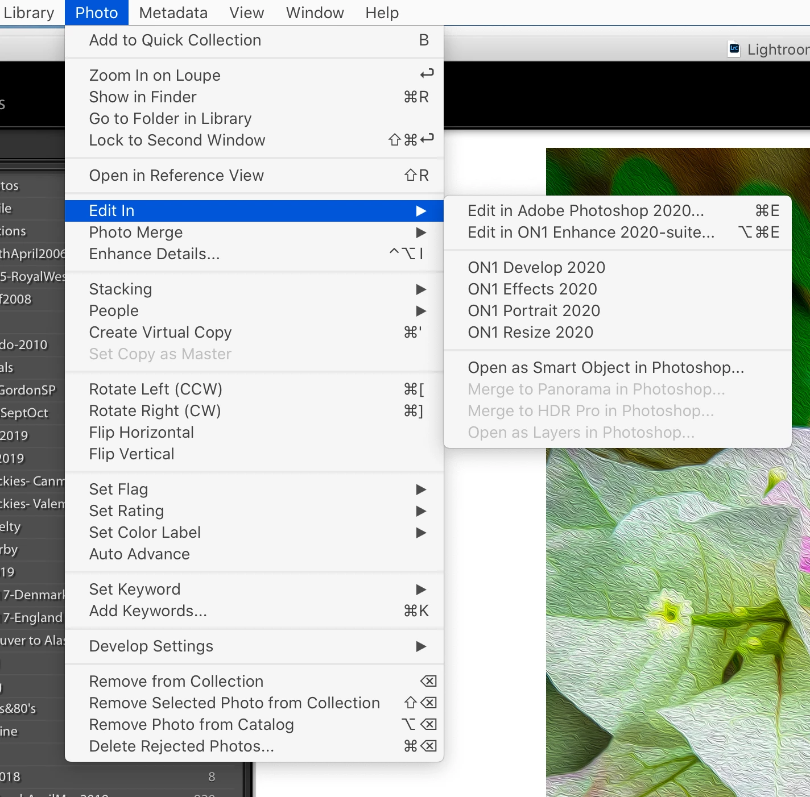This screenshot has height=797, width=810.
Task: Open the Library menu
Action: (28, 13)
